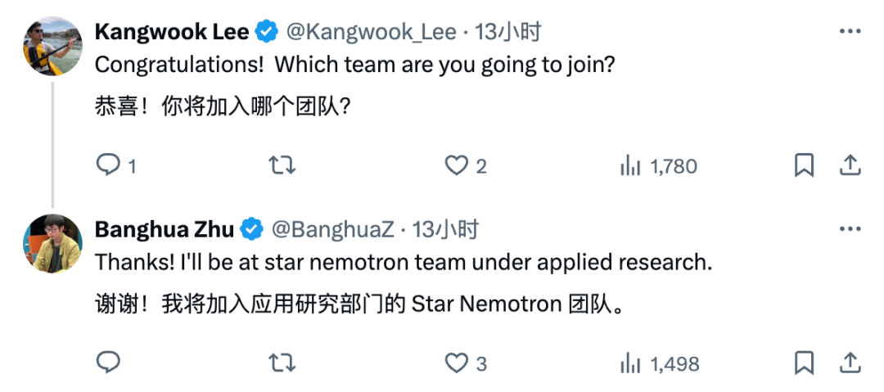Open Kangwook Lee's profile picture
Viewport: 884px width, 392px height.
(52, 47)
